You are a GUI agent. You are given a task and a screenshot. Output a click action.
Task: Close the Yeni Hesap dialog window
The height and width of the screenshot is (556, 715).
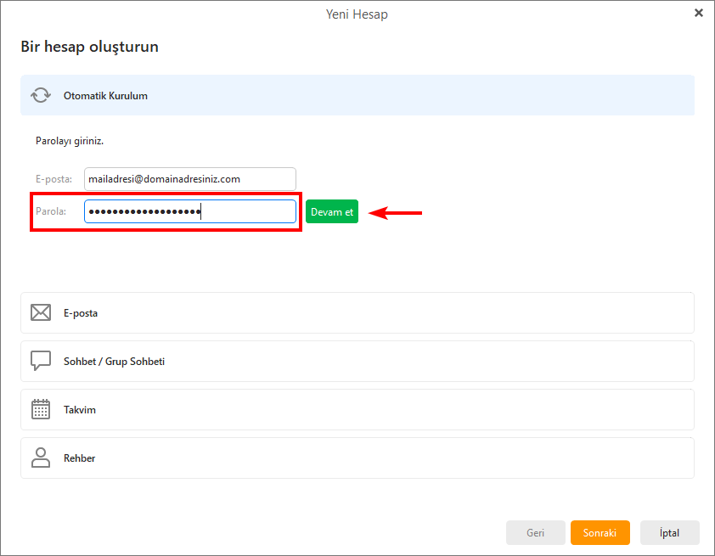coord(699,13)
